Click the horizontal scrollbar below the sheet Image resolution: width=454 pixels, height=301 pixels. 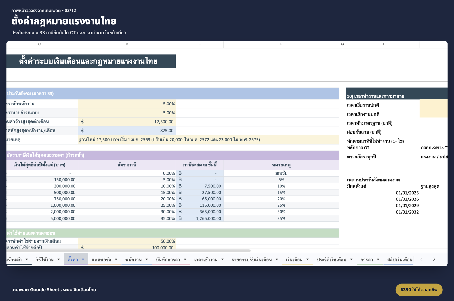click(x=128, y=251)
